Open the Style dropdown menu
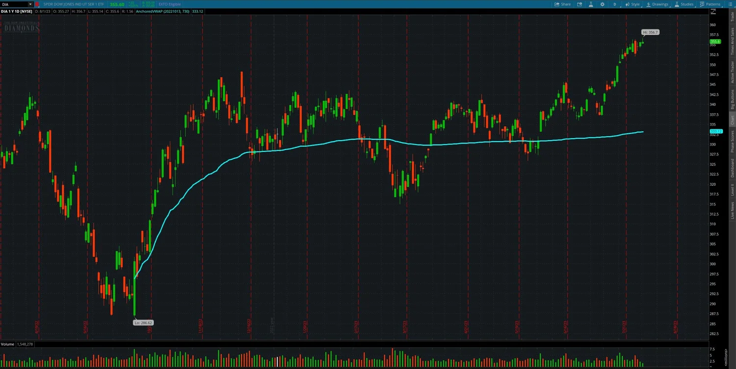This screenshot has width=736, height=369. click(632, 4)
